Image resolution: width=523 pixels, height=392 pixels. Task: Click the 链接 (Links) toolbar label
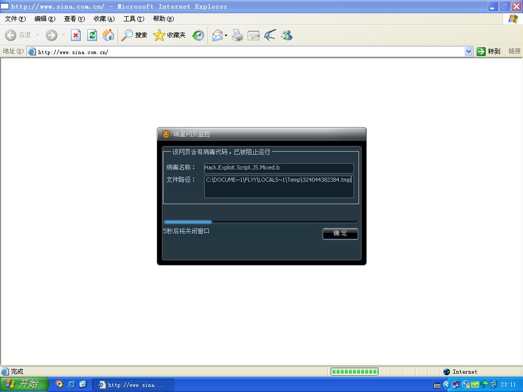[x=514, y=51]
